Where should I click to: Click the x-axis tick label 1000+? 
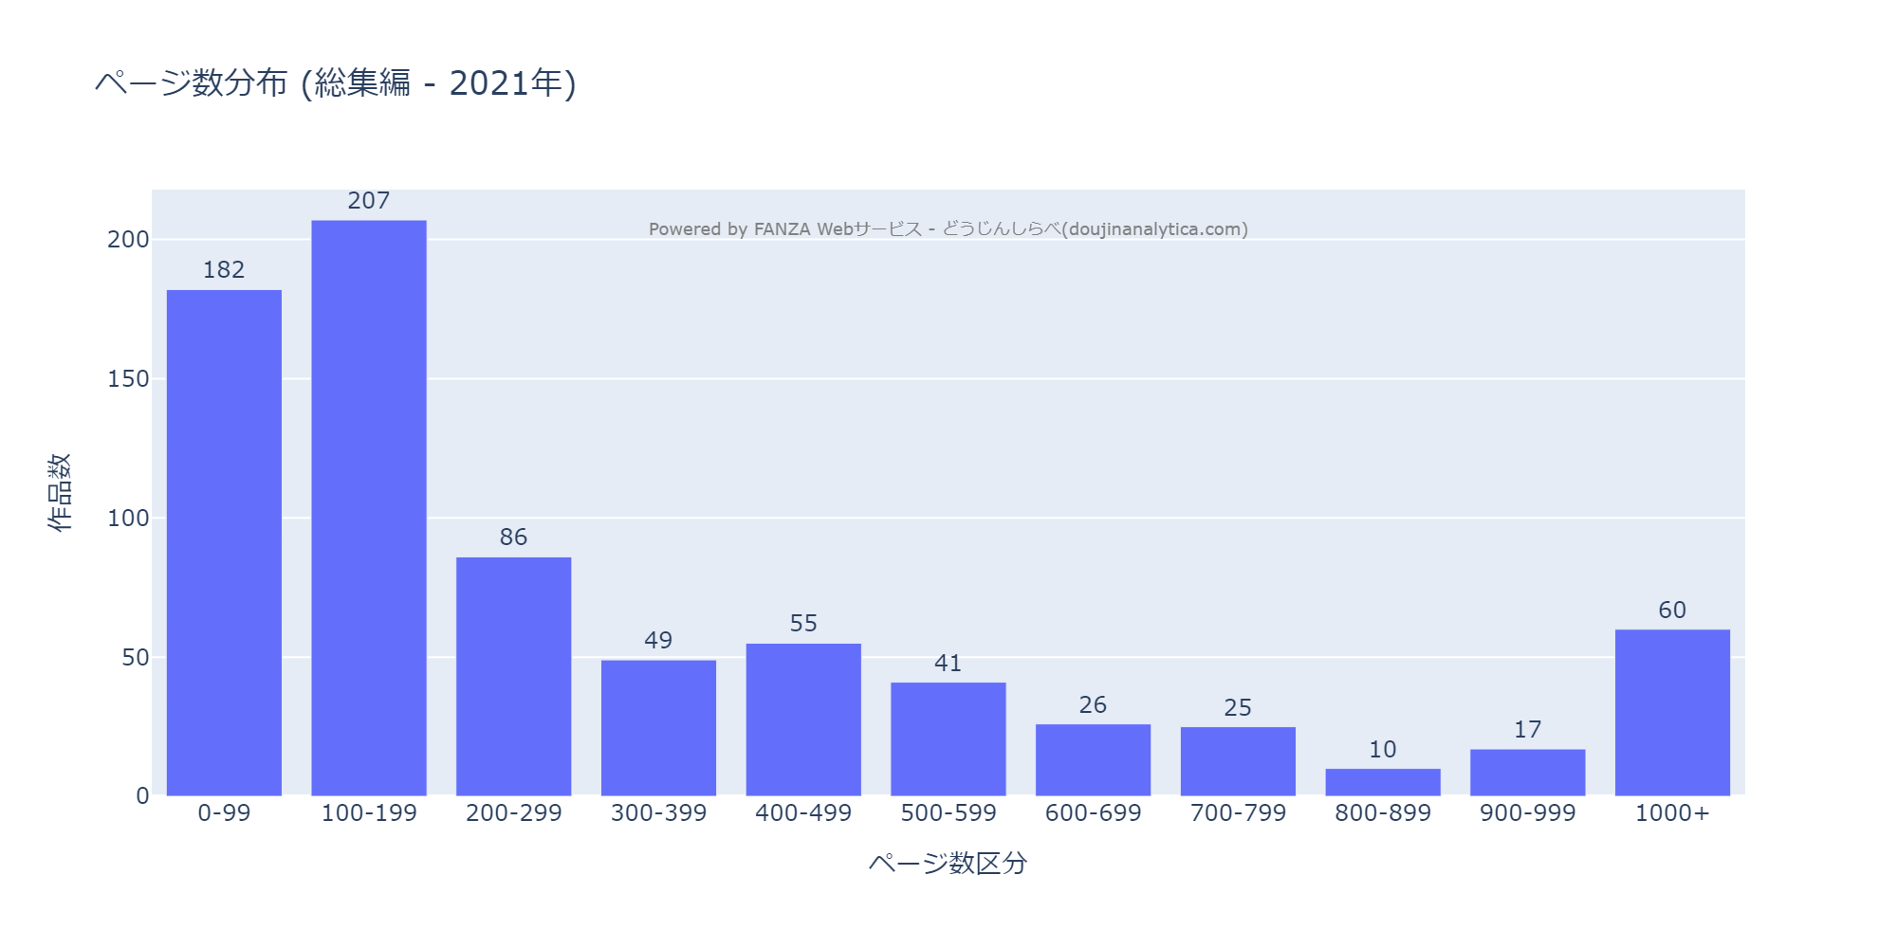tap(1672, 813)
